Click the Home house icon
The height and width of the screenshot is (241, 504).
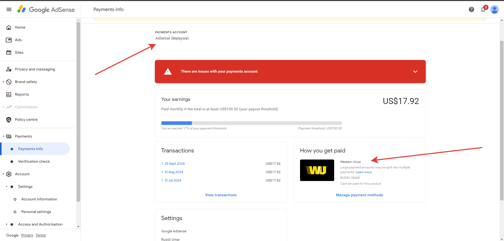coord(9,28)
